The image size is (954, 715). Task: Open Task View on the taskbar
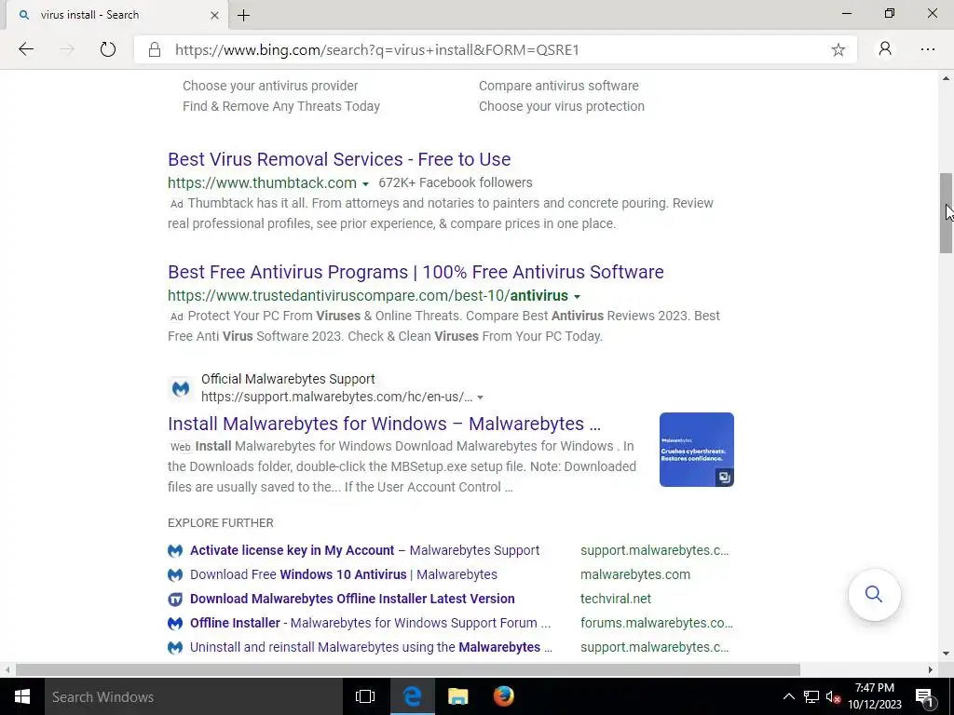click(365, 696)
